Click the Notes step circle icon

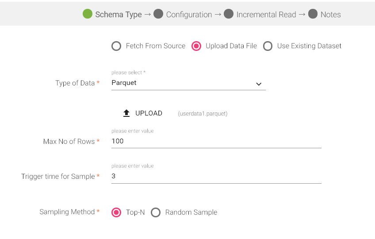(313, 14)
